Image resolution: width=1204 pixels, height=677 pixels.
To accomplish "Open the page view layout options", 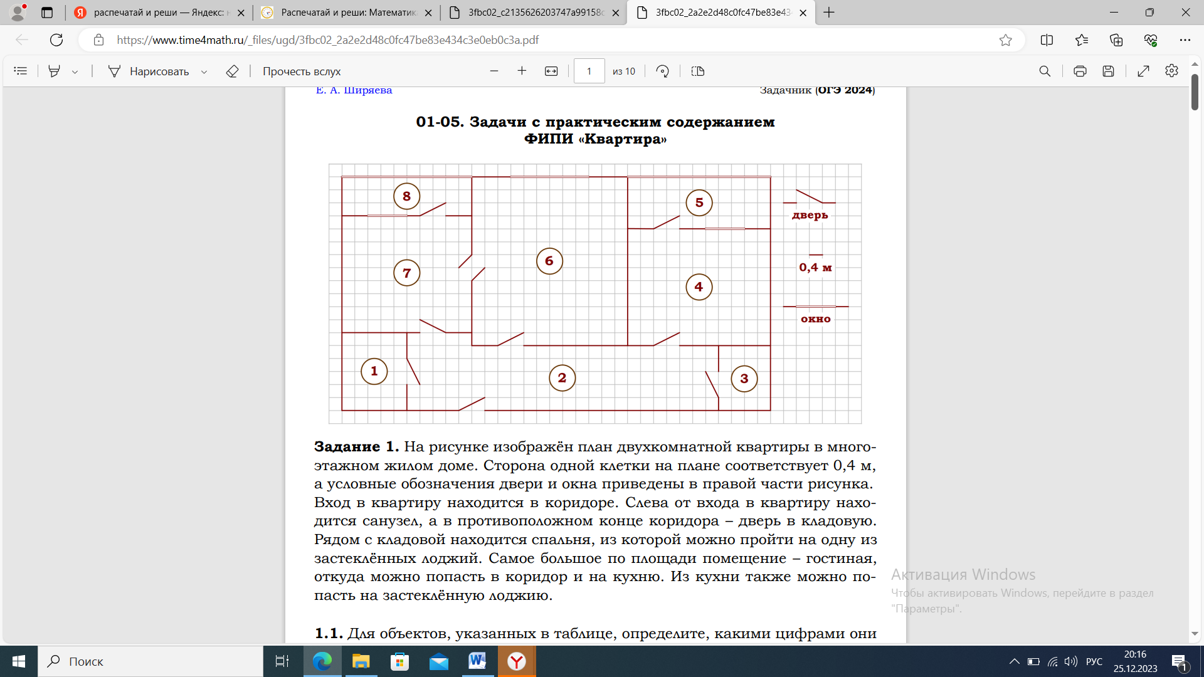I will [x=698, y=71].
